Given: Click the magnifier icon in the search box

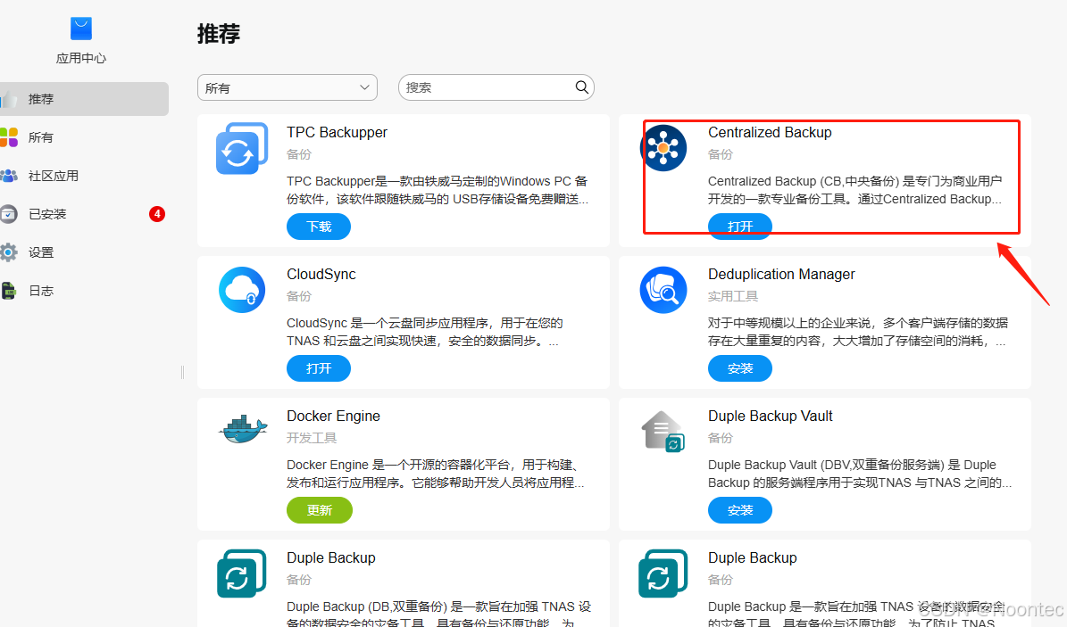Looking at the screenshot, I should tap(582, 87).
